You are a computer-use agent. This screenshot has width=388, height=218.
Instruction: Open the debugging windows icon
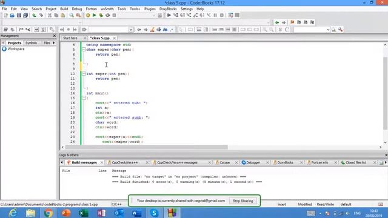[230, 15]
